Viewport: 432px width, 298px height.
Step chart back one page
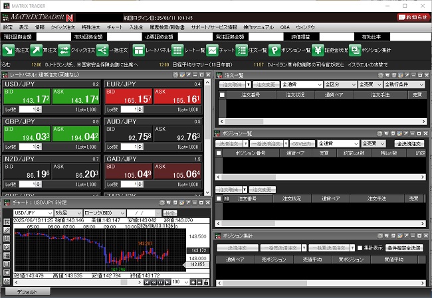tap(154, 282)
